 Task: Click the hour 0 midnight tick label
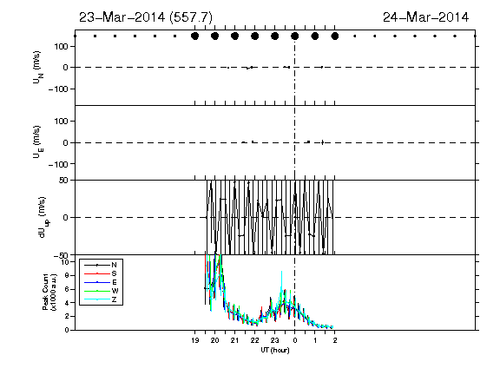click(x=295, y=340)
